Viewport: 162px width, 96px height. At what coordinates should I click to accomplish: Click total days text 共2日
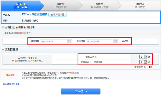(x=125, y=41)
